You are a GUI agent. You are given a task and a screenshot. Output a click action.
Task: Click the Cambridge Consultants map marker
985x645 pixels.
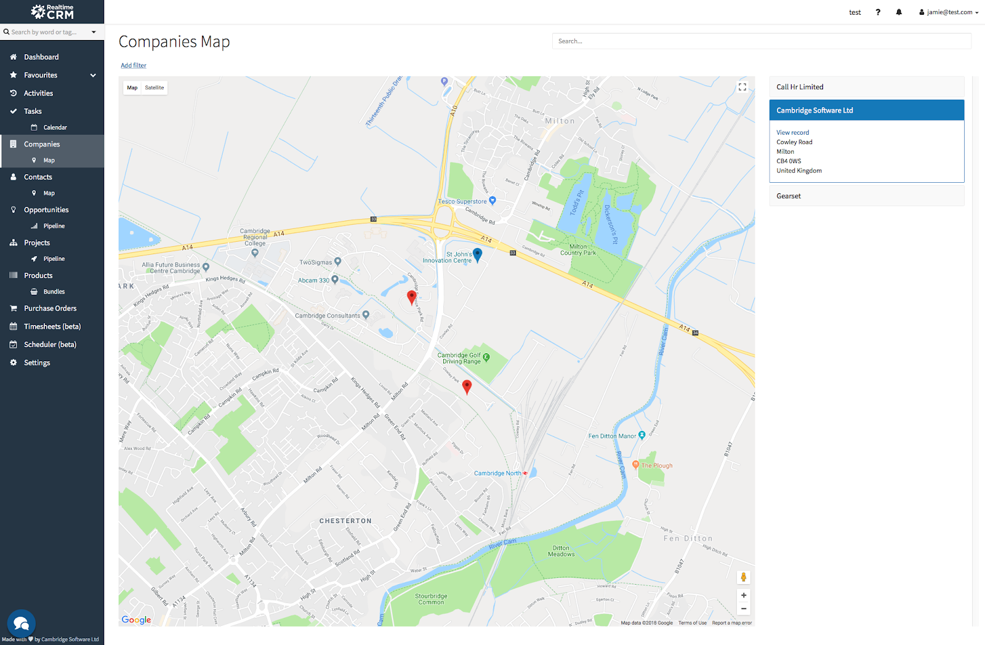tap(366, 315)
